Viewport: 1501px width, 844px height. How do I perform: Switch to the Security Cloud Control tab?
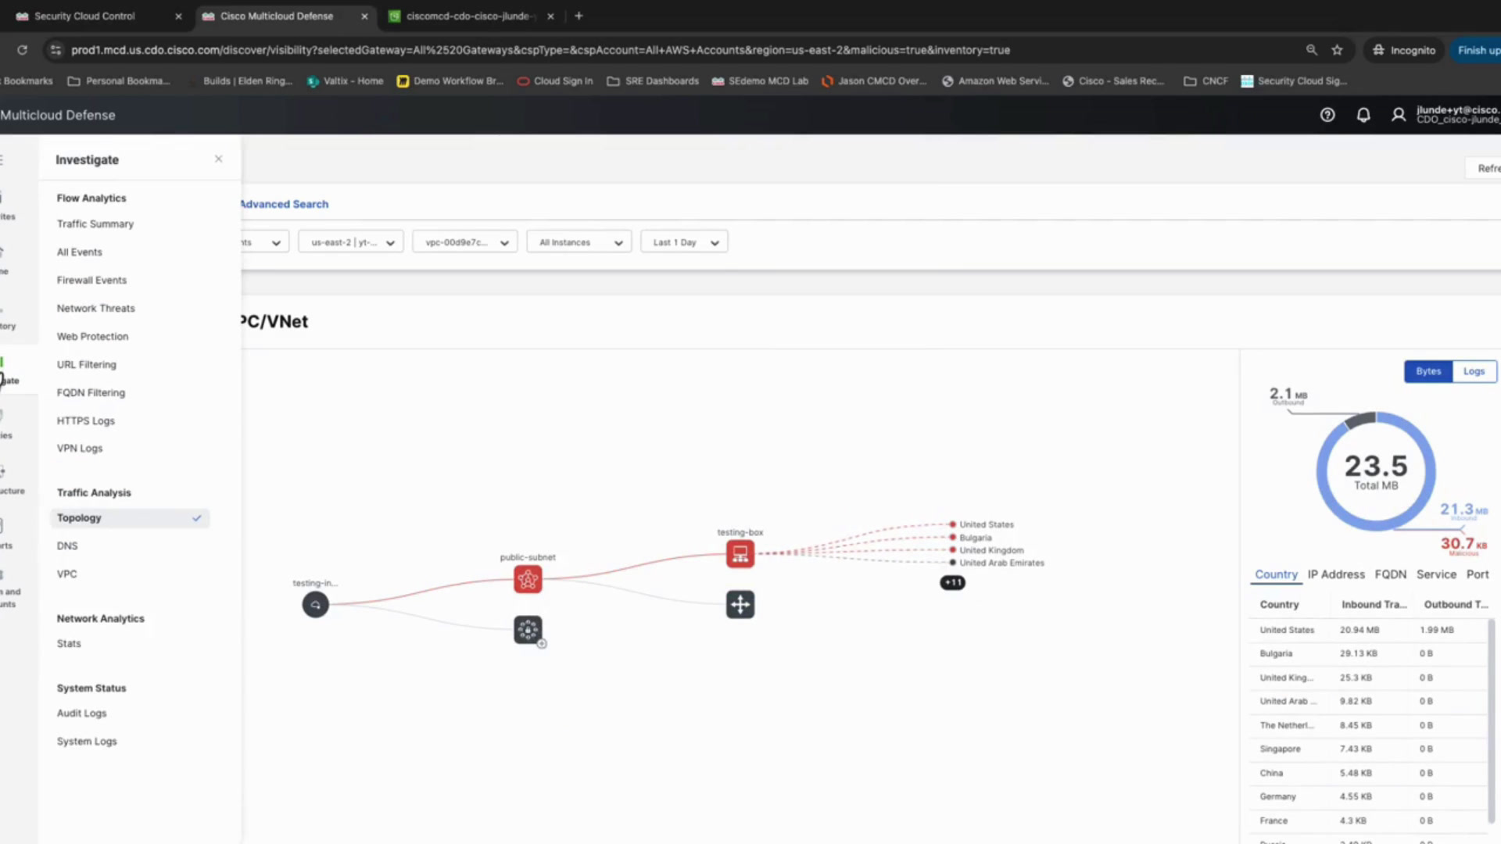click(98, 16)
